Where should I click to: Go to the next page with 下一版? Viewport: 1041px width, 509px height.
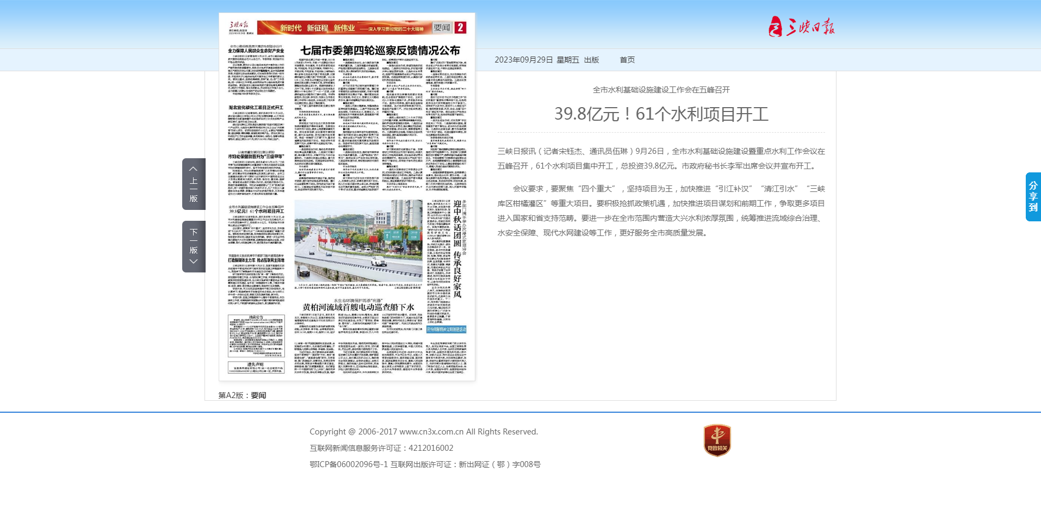(194, 246)
